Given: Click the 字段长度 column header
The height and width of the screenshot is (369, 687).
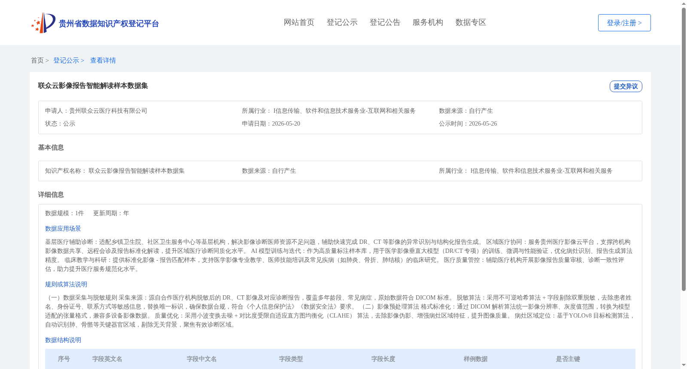Looking at the screenshot, I should point(383,359).
